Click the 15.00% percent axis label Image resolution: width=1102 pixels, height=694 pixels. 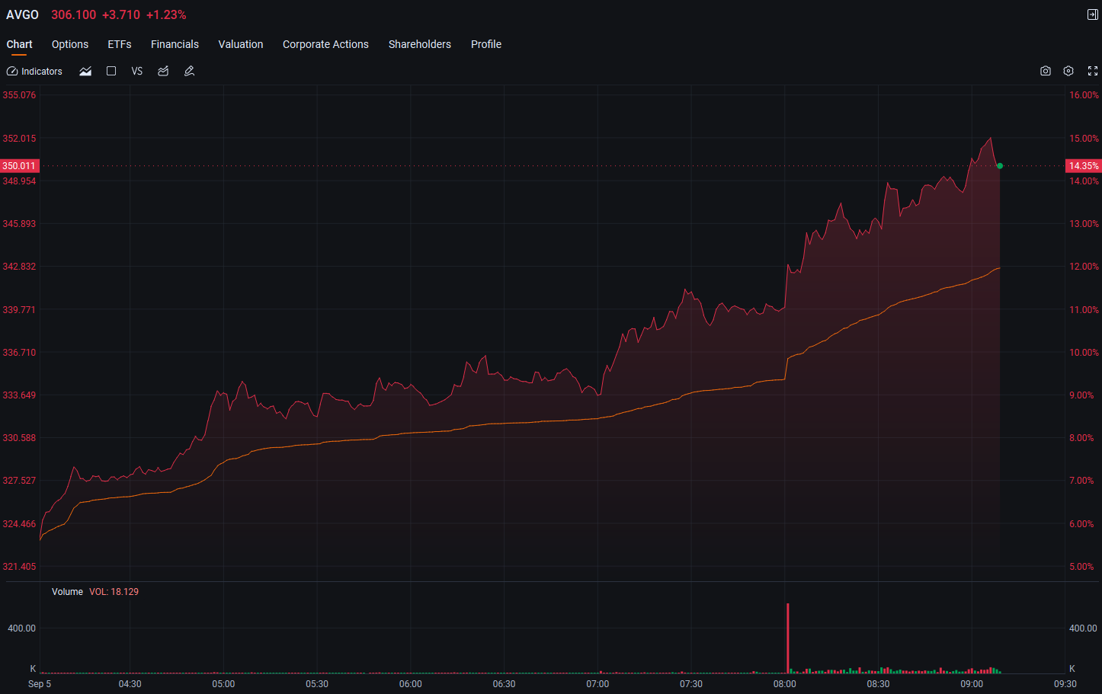(1084, 139)
